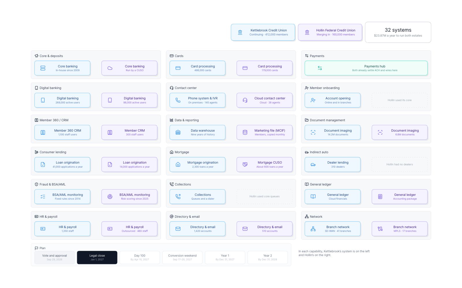Click the 'Hollin had no dealers' placeholder
The height and width of the screenshot is (288, 462).
(x=400, y=164)
